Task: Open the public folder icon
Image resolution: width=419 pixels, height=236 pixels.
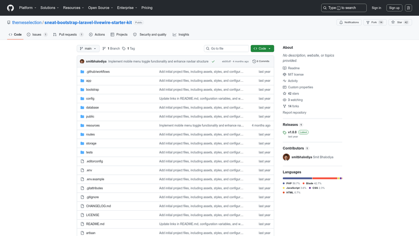Action: pyautogui.click(x=82, y=116)
